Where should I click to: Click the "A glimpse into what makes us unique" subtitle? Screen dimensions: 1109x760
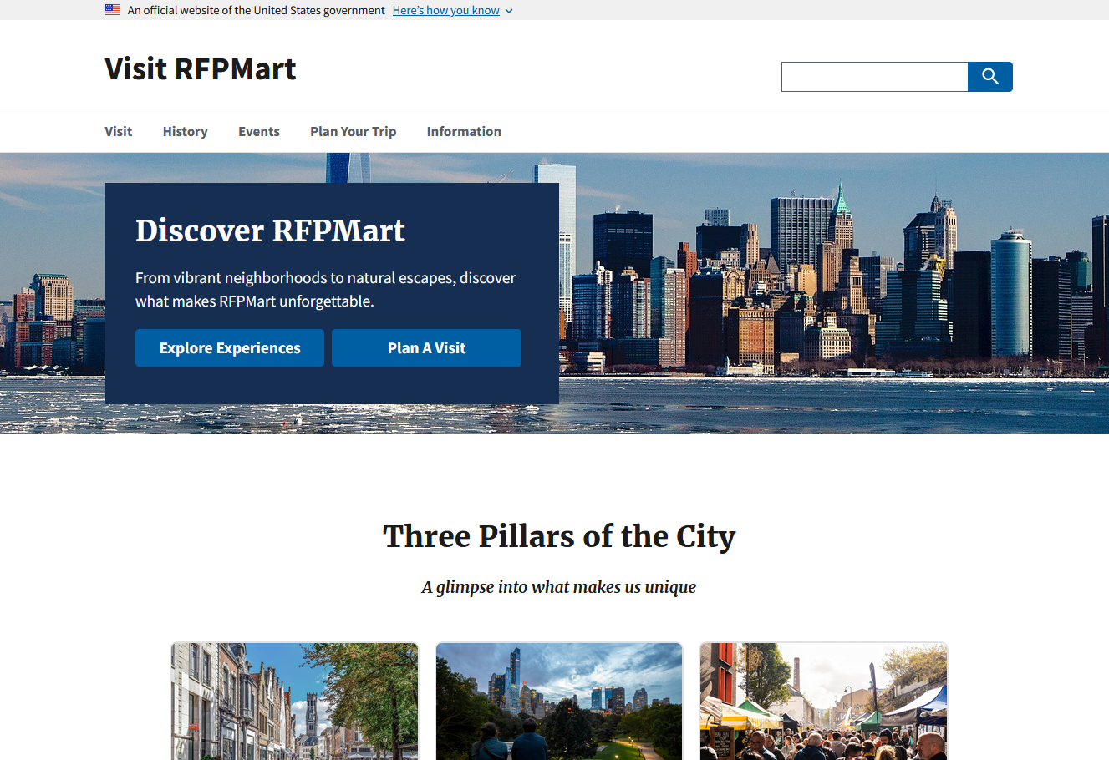(558, 587)
